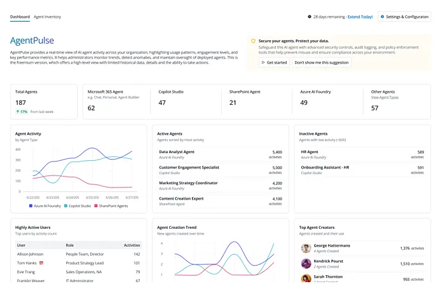This screenshot has width=445, height=286.
Task: Open the Data Analyst Agent entry
Action: [x=177, y=152]
